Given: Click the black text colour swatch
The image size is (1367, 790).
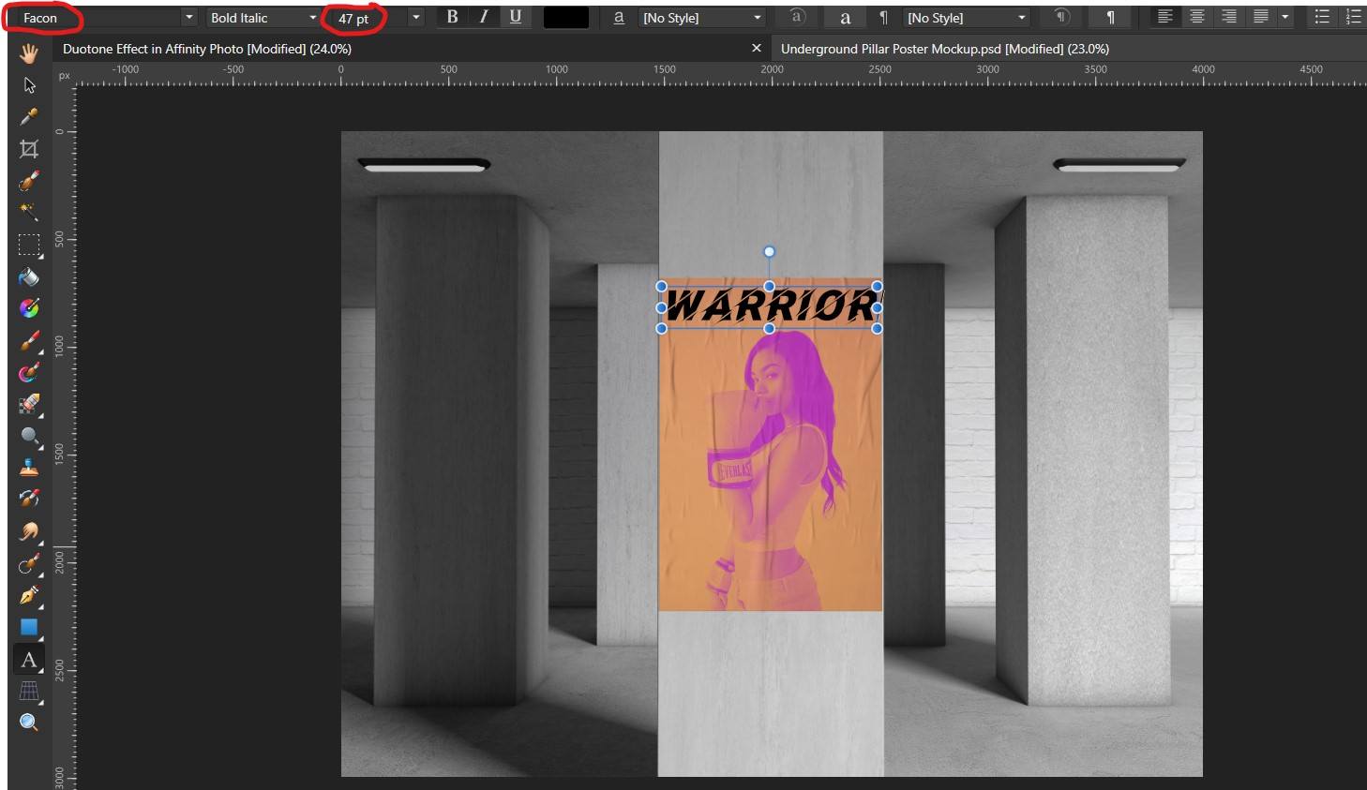Looking at the screenshot, I should tap(566, 16).
